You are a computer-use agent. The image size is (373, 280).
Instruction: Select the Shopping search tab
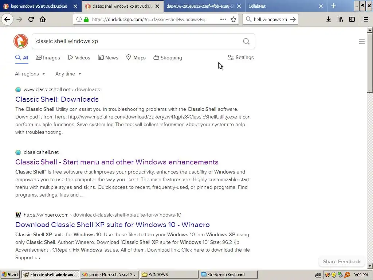click(168, 58)
